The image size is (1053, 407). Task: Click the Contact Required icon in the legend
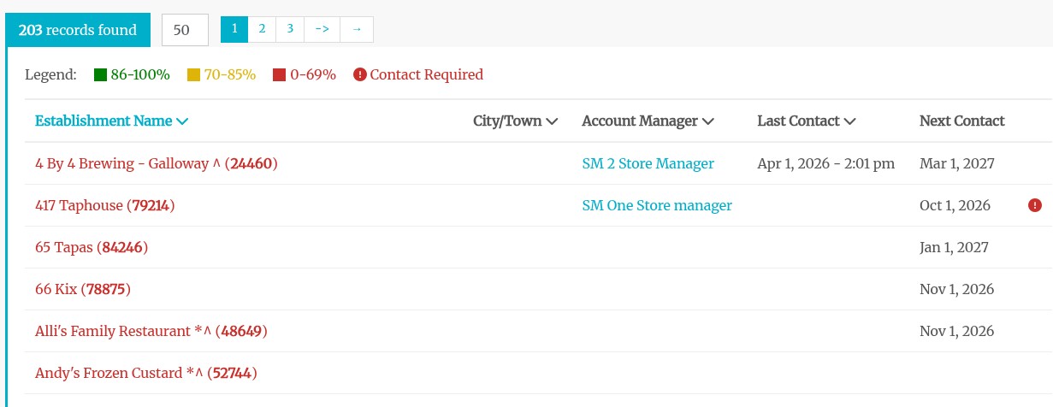360,75
